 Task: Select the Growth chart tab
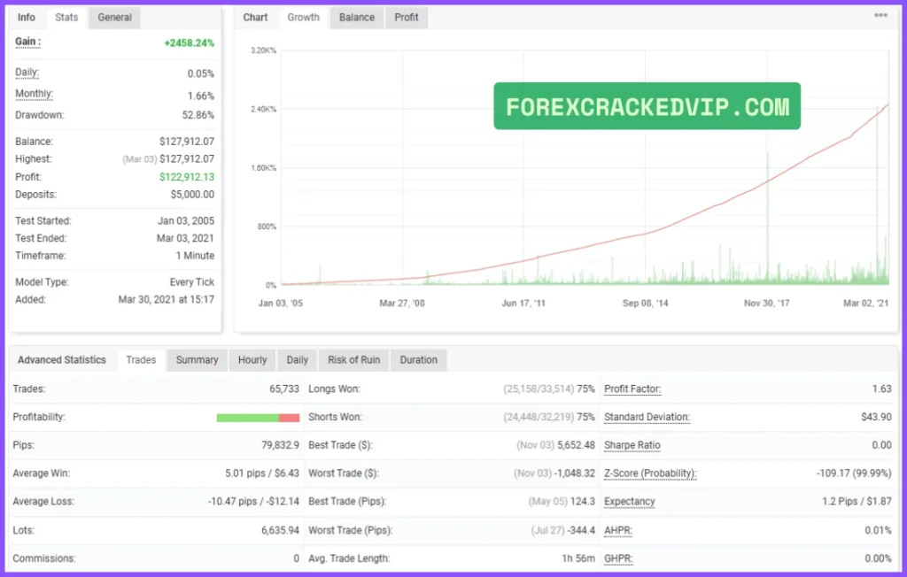pos(303,18)
